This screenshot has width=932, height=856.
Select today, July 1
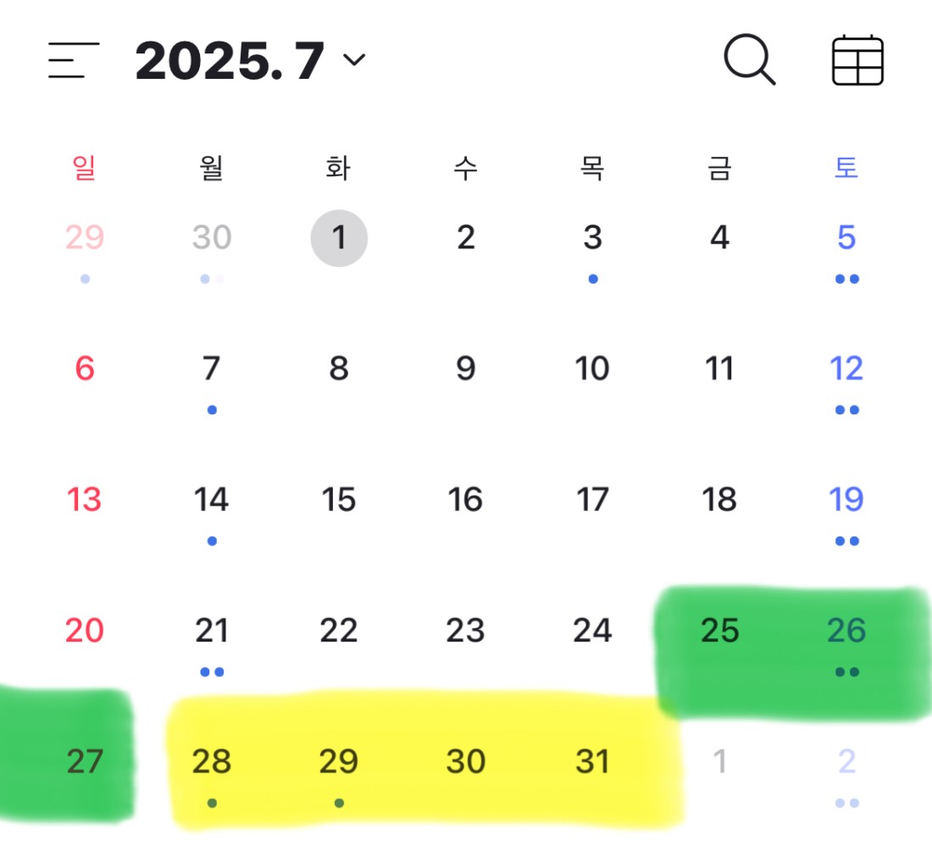click(x=339, y=238)
